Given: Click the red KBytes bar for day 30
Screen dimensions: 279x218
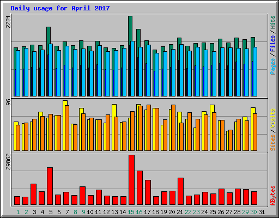Looking at the screenshot, I should [254, 198].
